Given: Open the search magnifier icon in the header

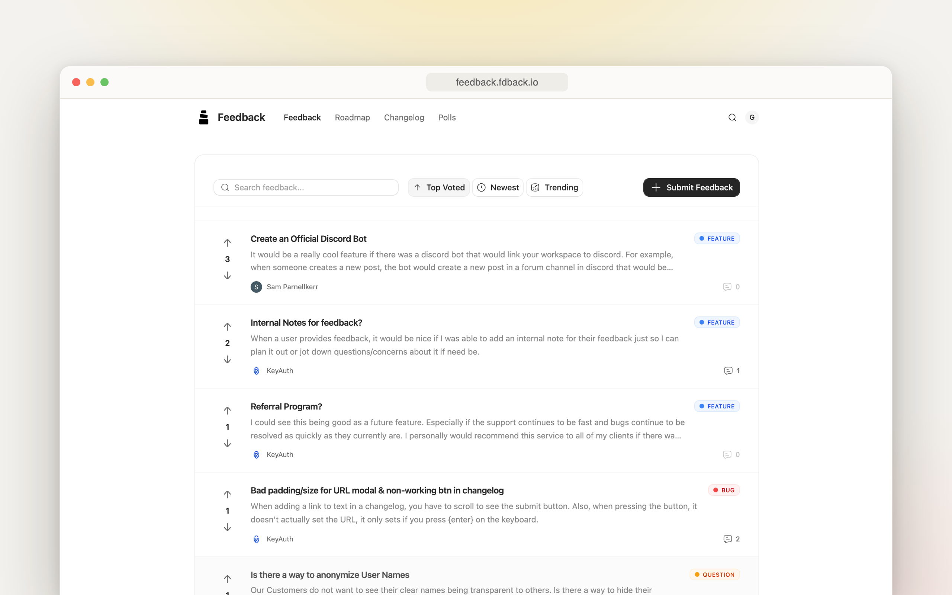Looking at the screenshot, I should tap(732, 117).
